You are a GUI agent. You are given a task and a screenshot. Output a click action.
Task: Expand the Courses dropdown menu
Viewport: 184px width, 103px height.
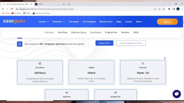click(43, 22)
